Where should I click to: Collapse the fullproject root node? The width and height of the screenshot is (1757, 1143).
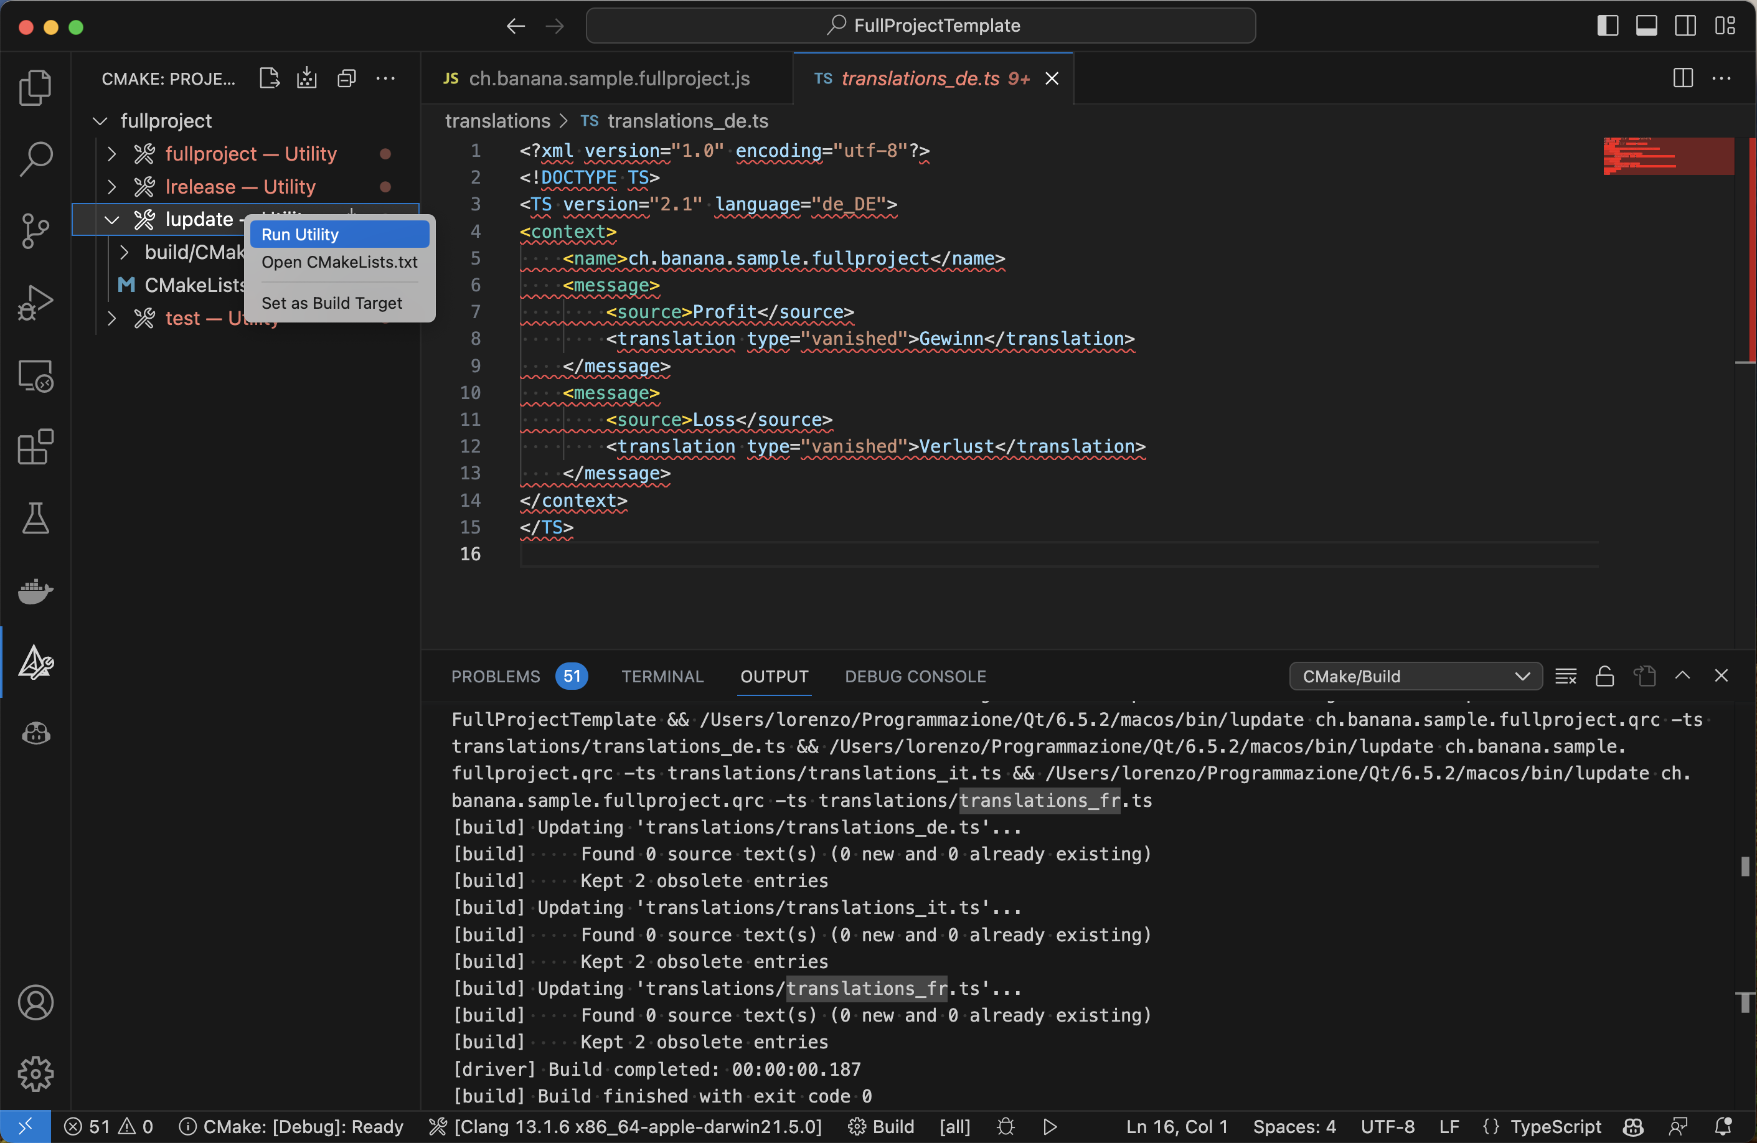(100, 120)
